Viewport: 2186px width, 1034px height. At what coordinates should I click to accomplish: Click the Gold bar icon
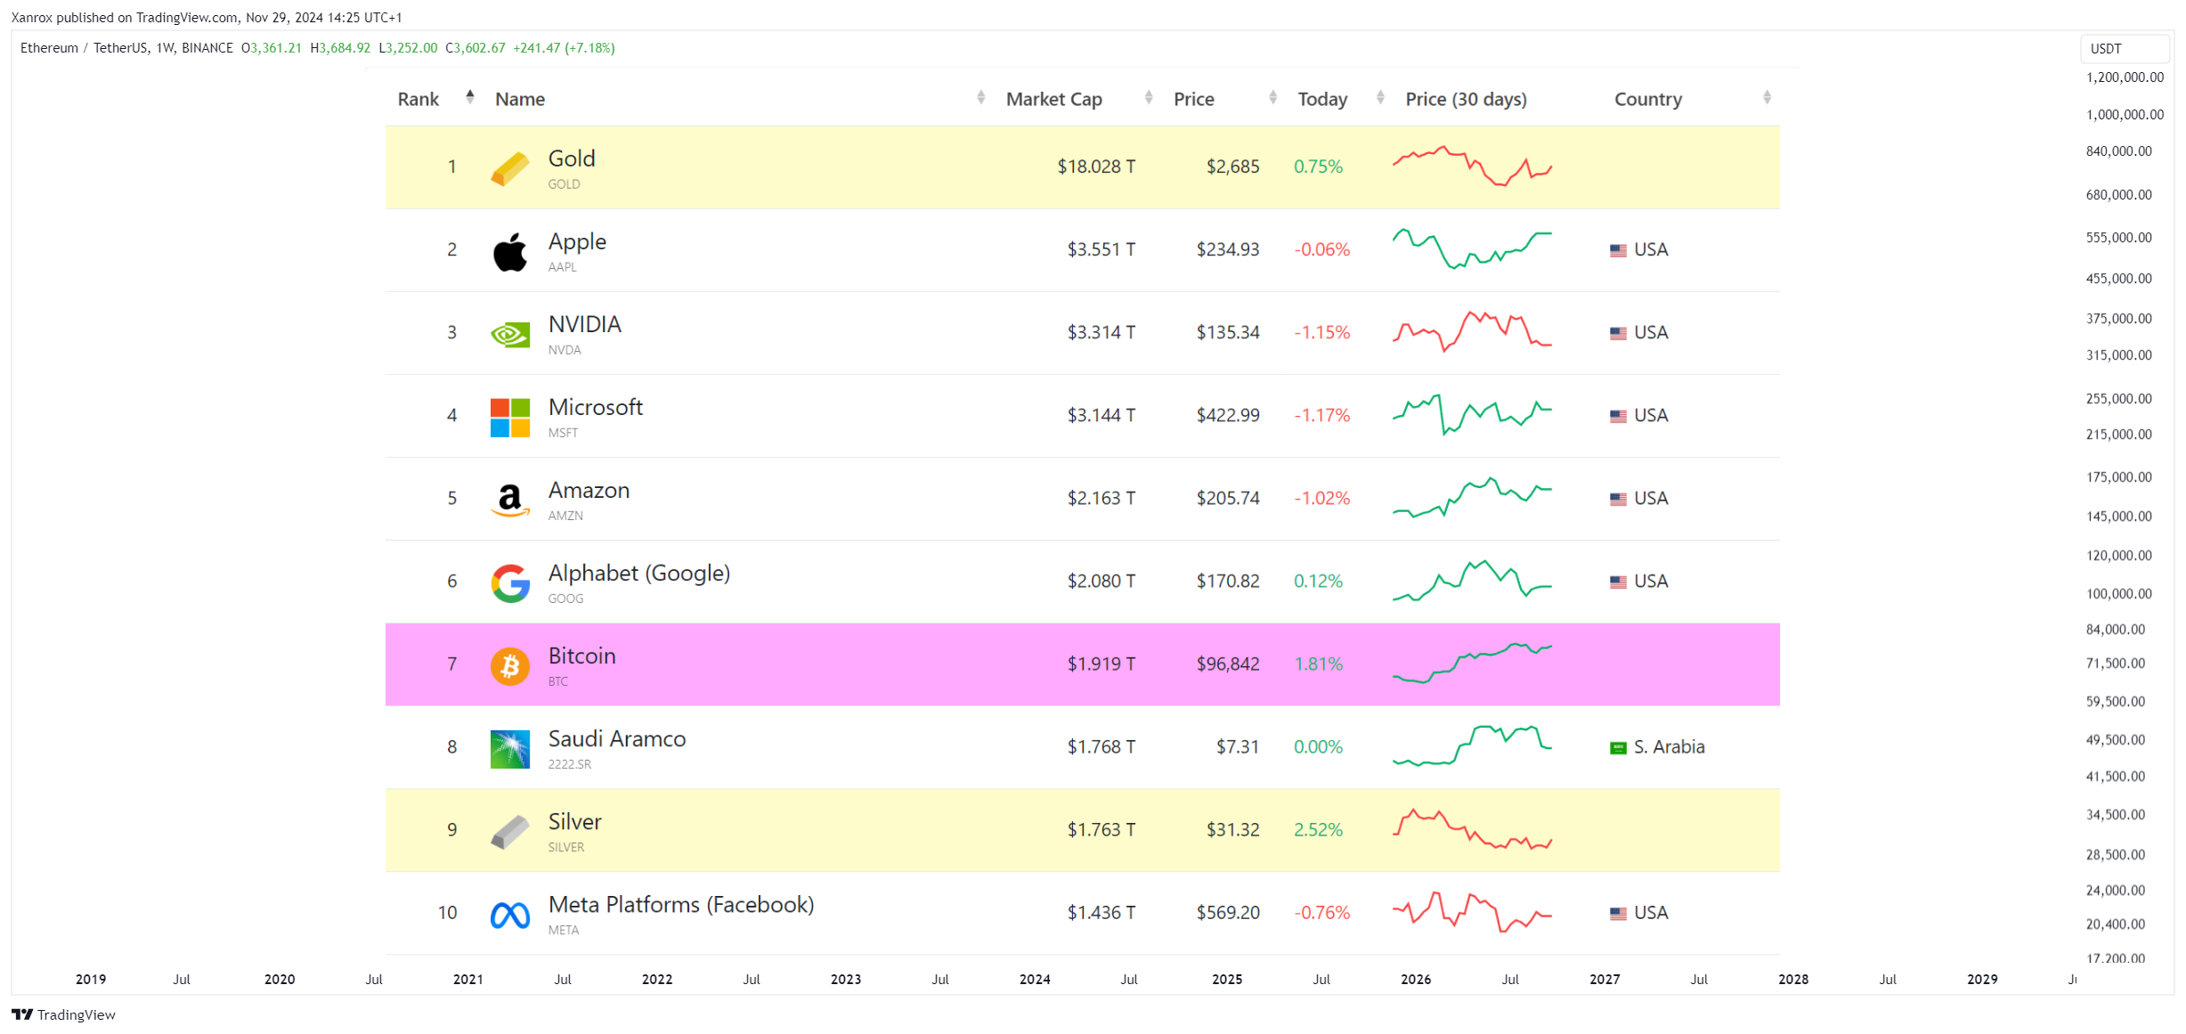coord(510,168)
